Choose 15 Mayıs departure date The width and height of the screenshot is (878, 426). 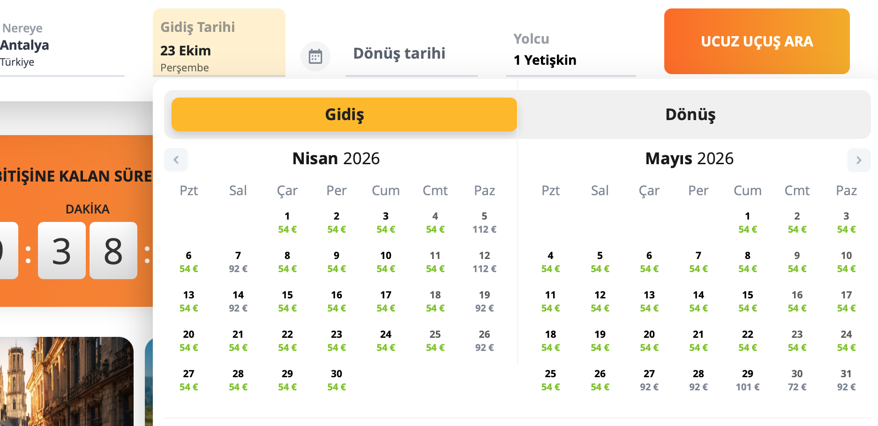747,301
